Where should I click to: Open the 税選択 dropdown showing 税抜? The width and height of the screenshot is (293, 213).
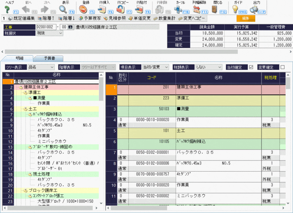50,33
